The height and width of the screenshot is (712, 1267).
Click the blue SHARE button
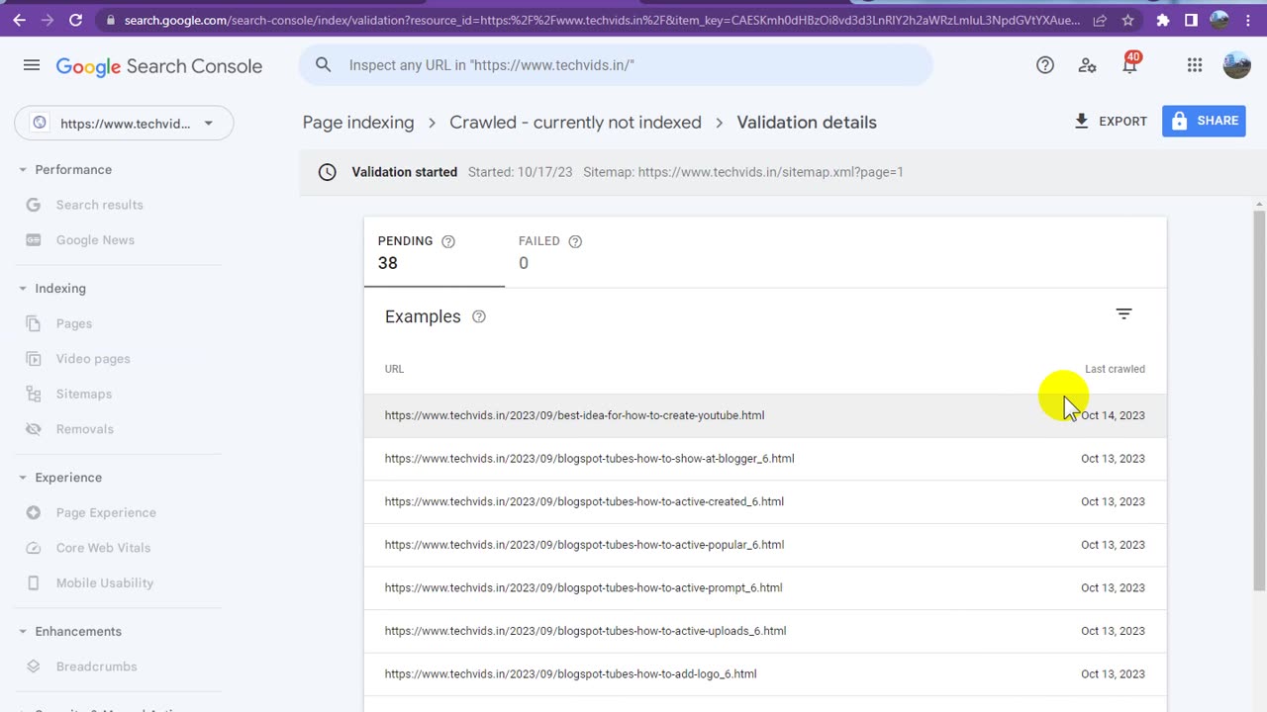pyautogui.click(x=1204, y=121)
